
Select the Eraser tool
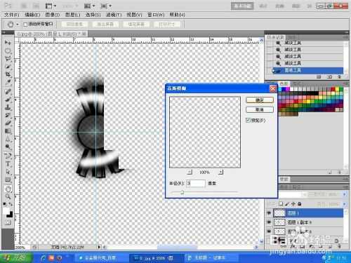point(8,123)
